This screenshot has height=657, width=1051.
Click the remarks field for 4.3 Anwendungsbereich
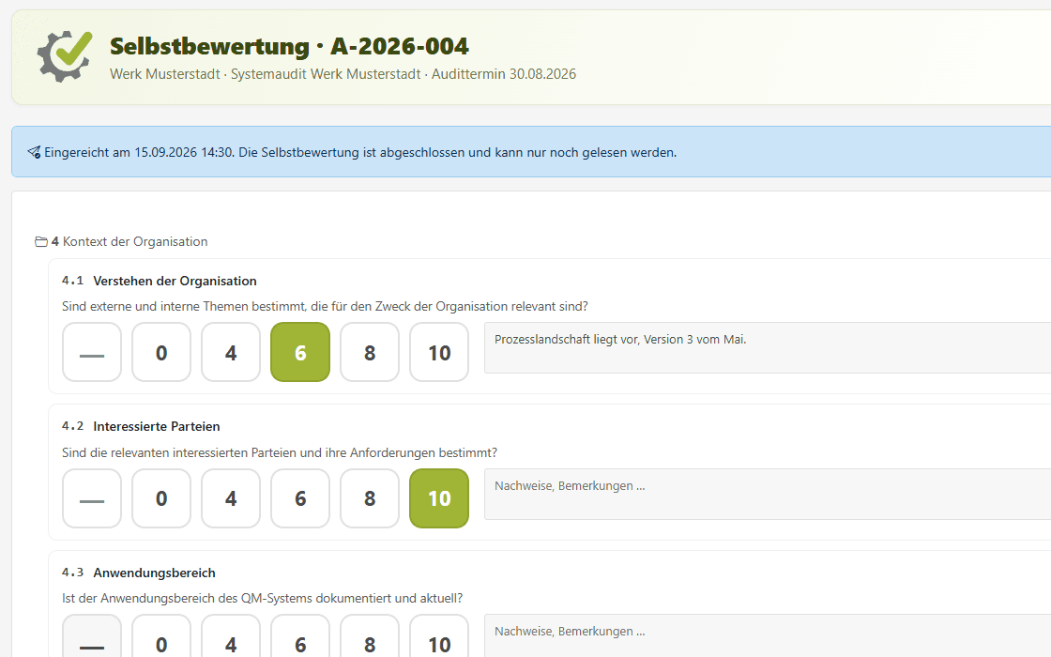click(x=768, y=635)
